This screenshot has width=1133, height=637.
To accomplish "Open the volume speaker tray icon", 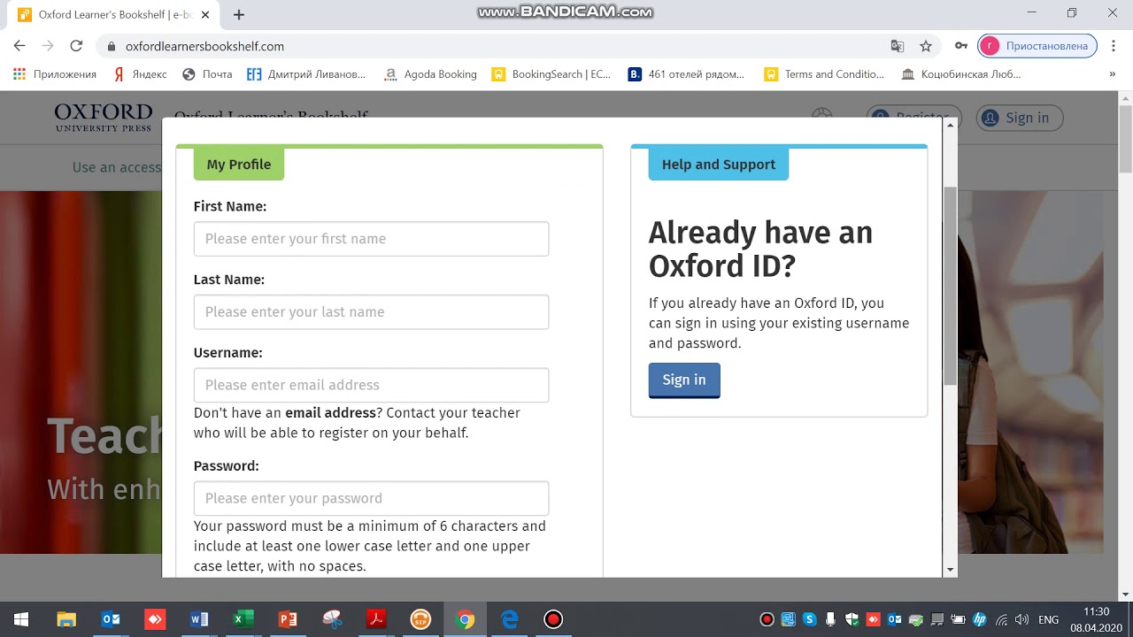I will click(x=1022, y=619).
